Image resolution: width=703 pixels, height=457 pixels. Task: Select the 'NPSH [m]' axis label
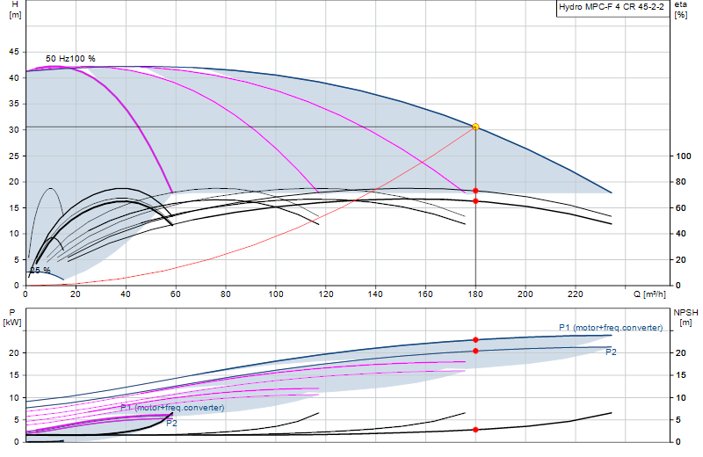[x=685, y=317]
